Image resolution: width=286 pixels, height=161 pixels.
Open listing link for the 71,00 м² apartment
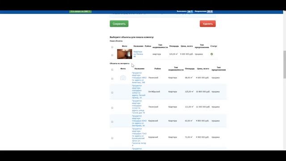(139, 137)
